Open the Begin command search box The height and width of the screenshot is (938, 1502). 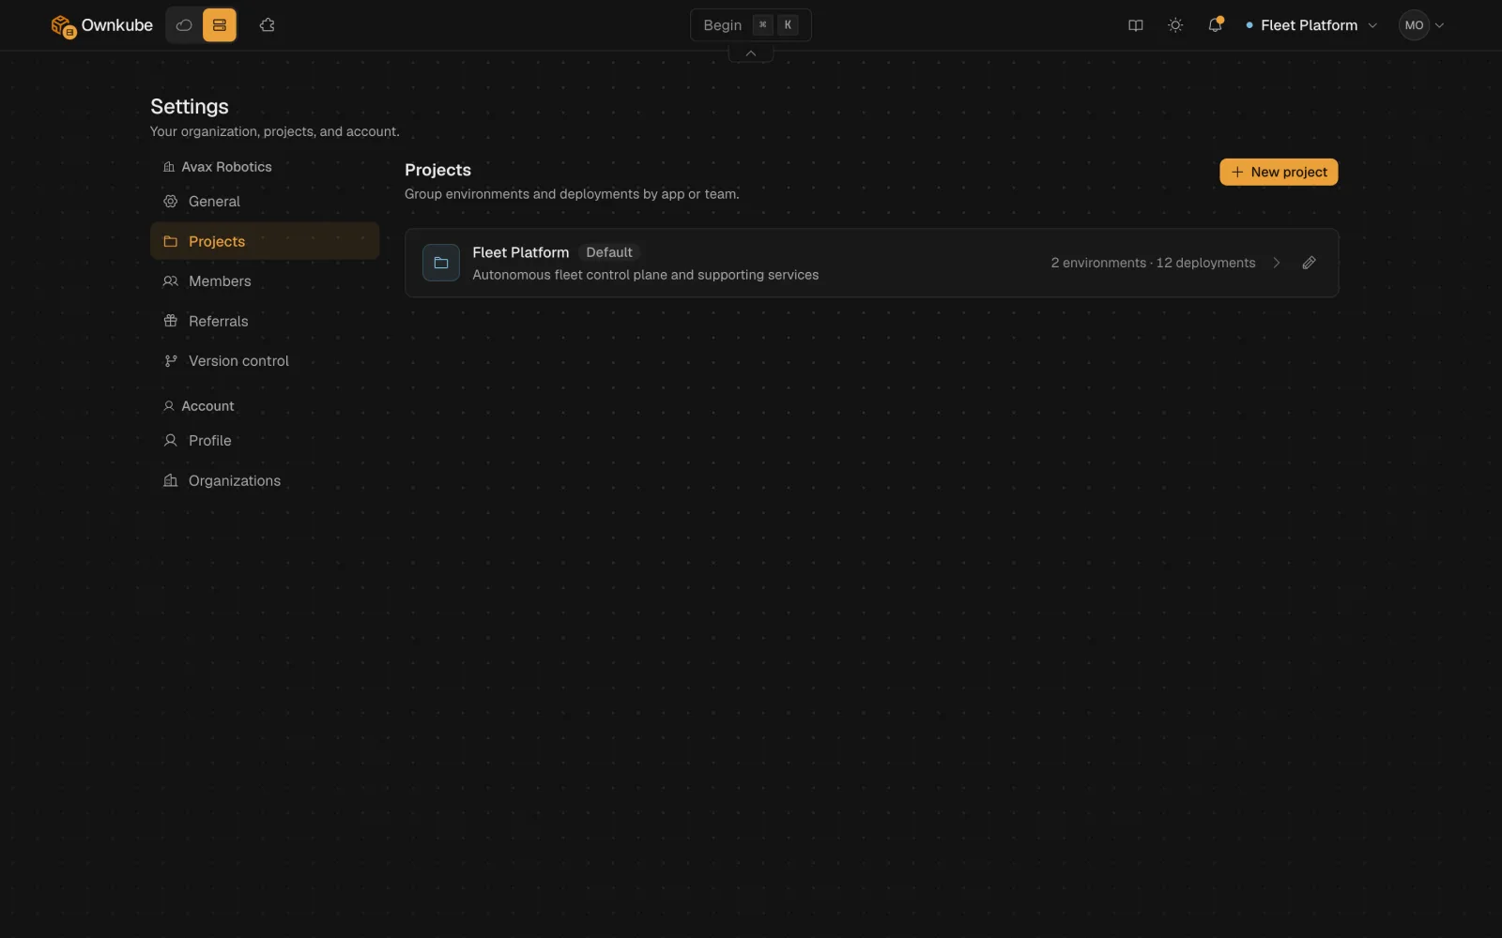pyautogui.click(x=750, y=25)
